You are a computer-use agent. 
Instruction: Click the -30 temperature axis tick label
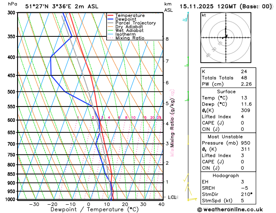(34, 204)
